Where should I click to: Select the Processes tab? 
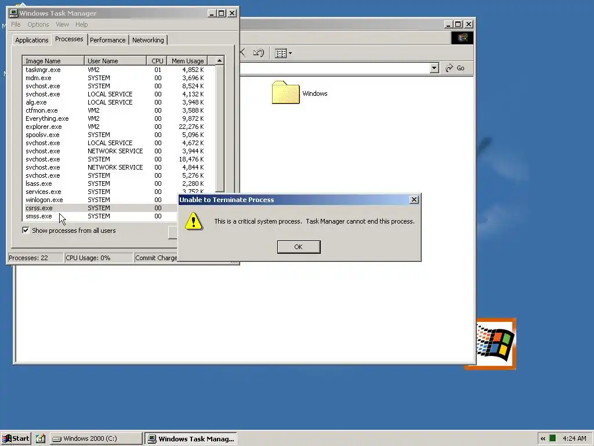click(x=69, y=39)
